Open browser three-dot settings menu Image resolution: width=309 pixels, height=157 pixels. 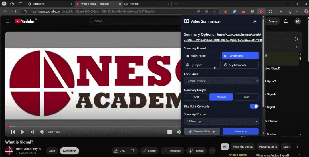tap(298, 11)
